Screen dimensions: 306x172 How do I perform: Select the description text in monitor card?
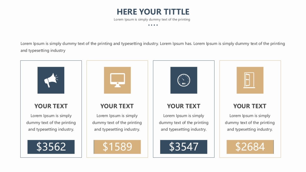(117, 123)
